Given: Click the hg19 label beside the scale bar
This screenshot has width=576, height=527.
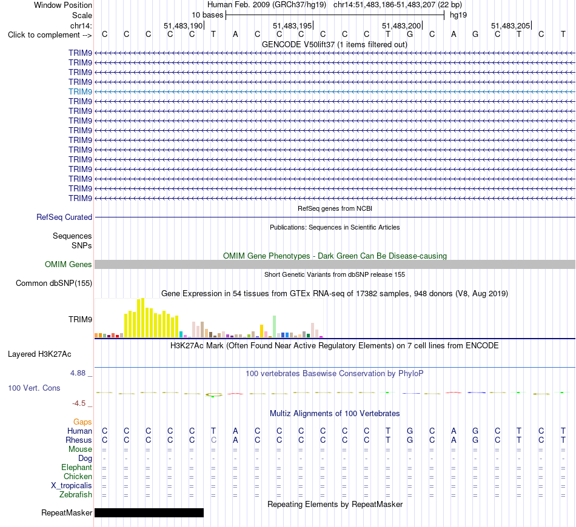Looking at the screenshot, I should (x=458, y=15).
